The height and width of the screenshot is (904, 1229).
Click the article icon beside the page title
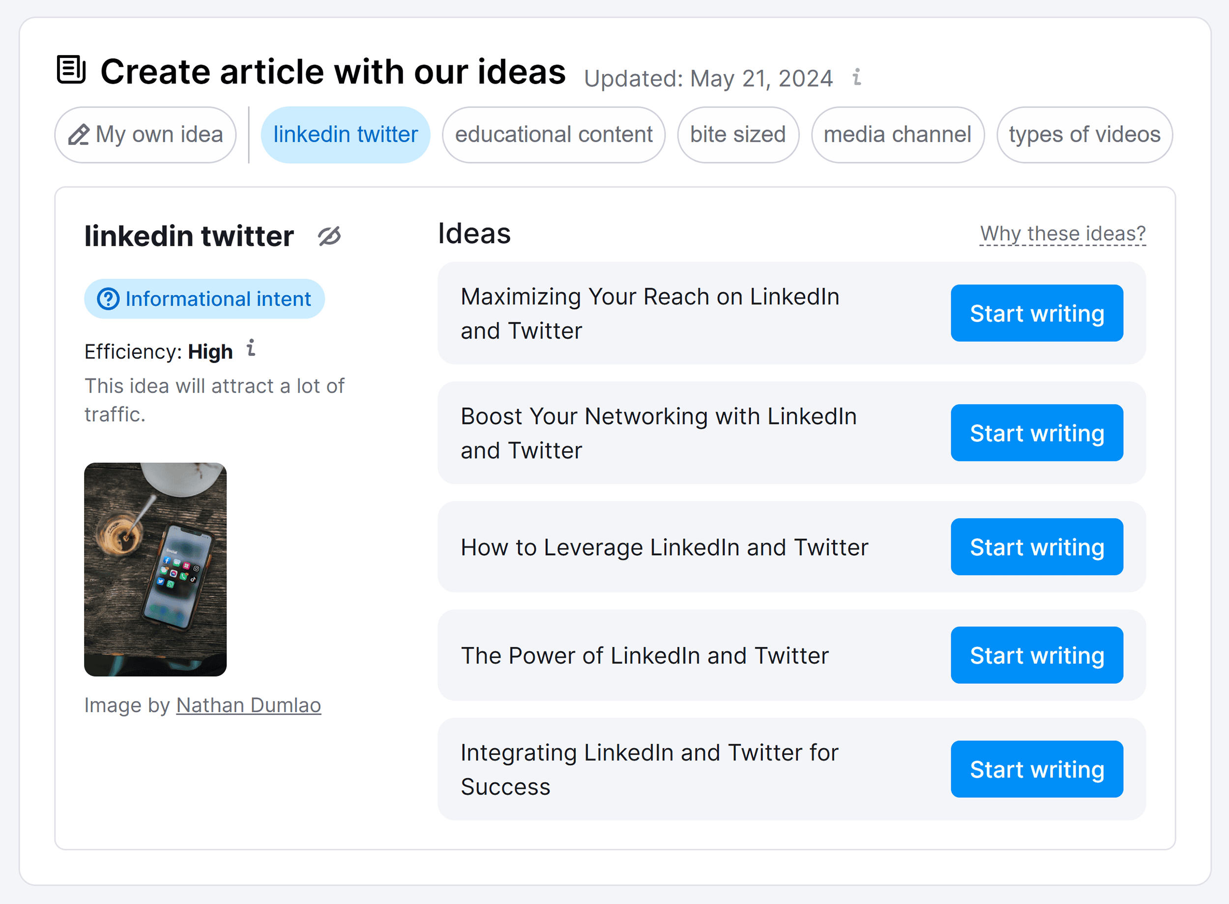click(71, 69)
